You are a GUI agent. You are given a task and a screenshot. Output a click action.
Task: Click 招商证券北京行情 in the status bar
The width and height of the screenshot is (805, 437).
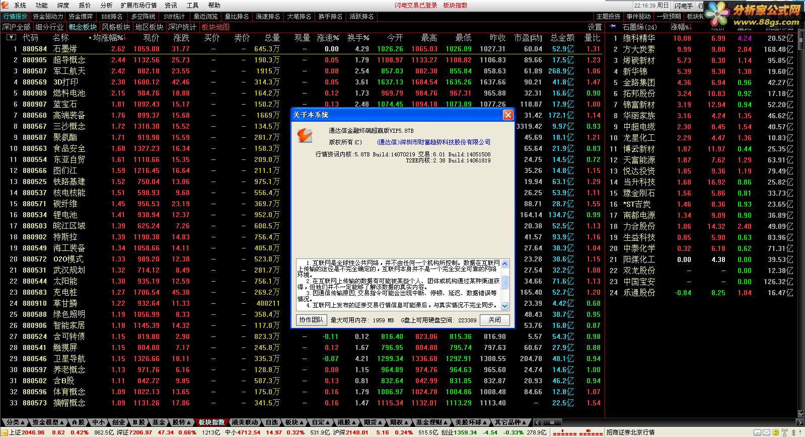click(630, 432)
